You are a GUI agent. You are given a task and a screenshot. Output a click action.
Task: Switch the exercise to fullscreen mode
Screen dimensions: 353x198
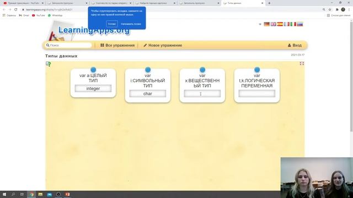click(x=302, y=64)
